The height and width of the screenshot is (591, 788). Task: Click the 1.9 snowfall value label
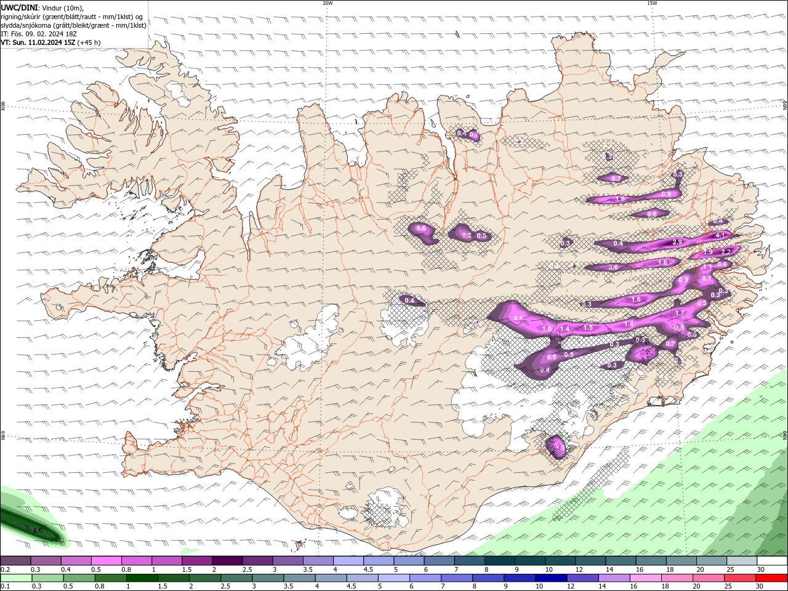coord(708,252)
